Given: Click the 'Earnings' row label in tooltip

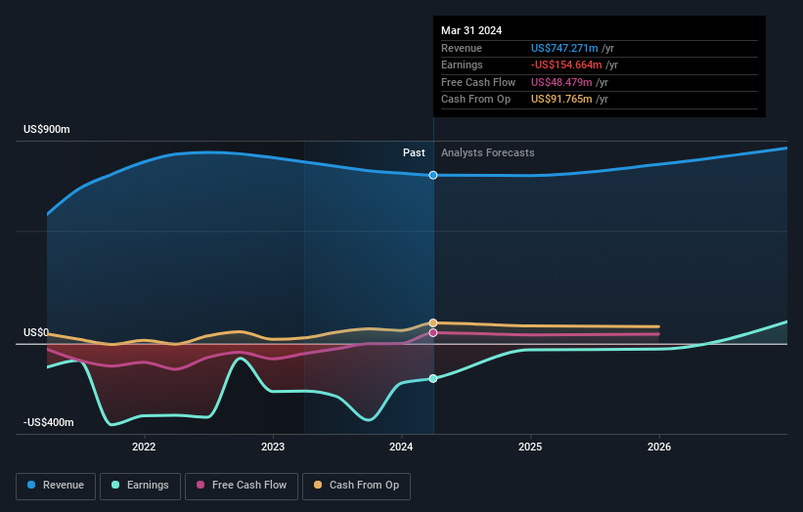Looking at the screenshot, I should click(462, 64).
